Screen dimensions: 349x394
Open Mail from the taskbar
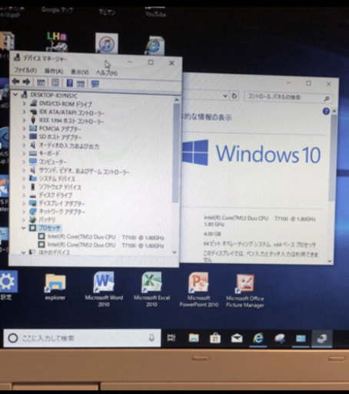coord(237,339)
